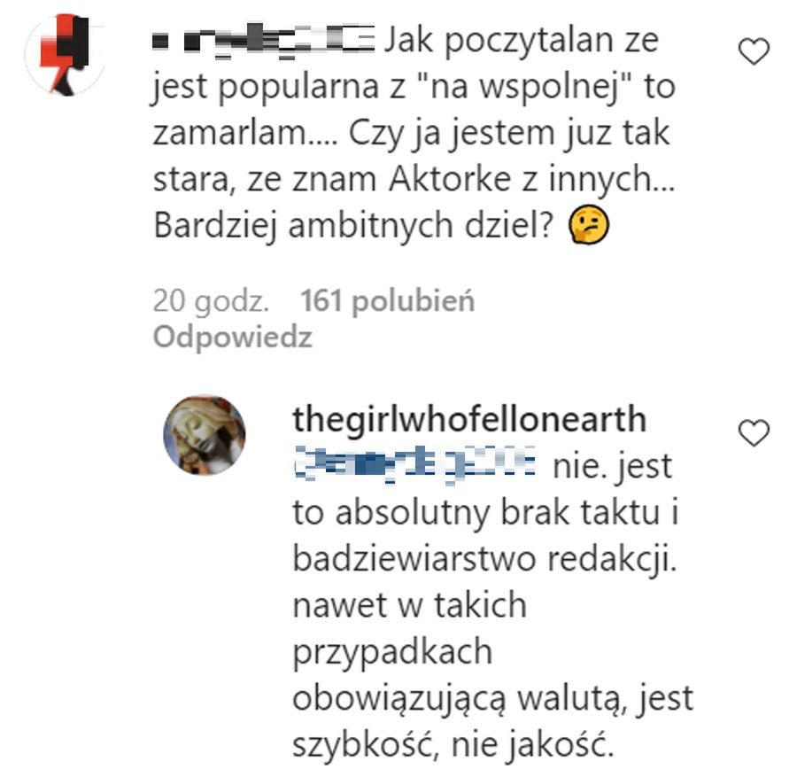Click the final line "szybkość, nie jakość."

453,745
